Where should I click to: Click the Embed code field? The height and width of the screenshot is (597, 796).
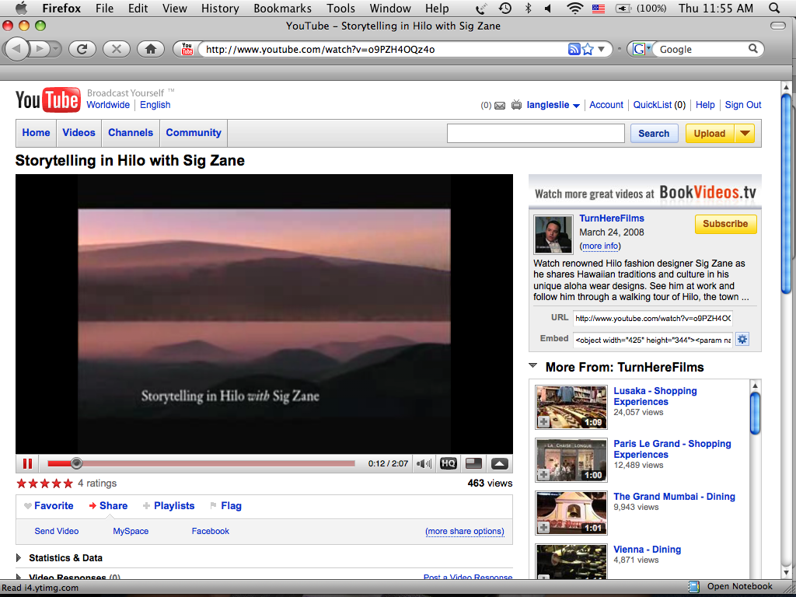(x=653, y=340)
